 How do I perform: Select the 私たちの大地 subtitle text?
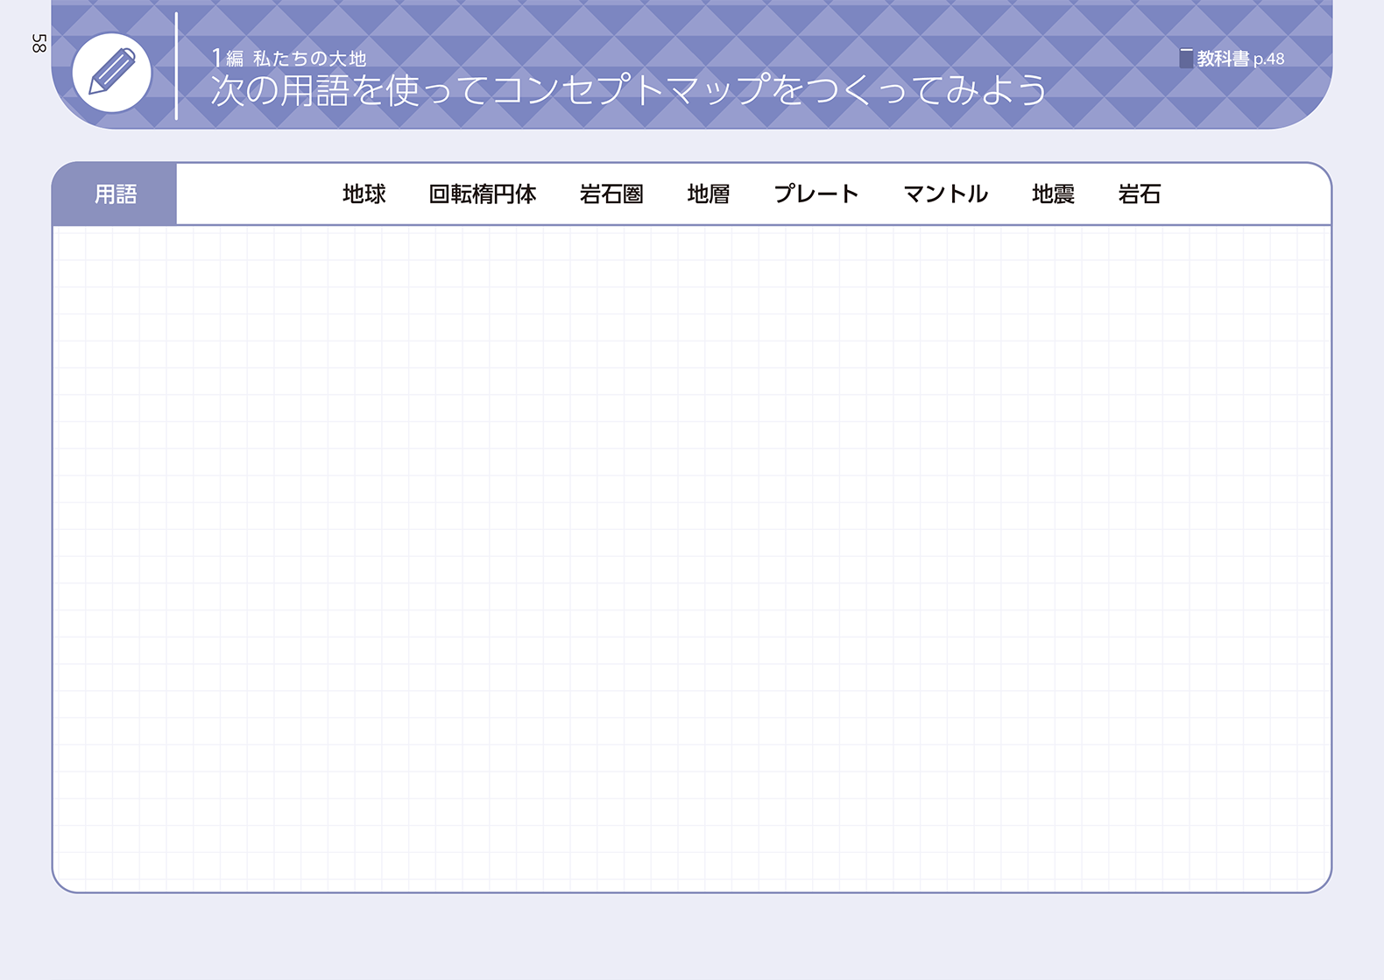tap(309, 59)
